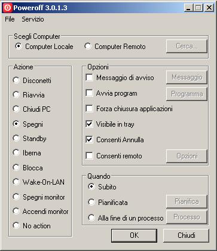Open the File menu

tap(10, 19)
